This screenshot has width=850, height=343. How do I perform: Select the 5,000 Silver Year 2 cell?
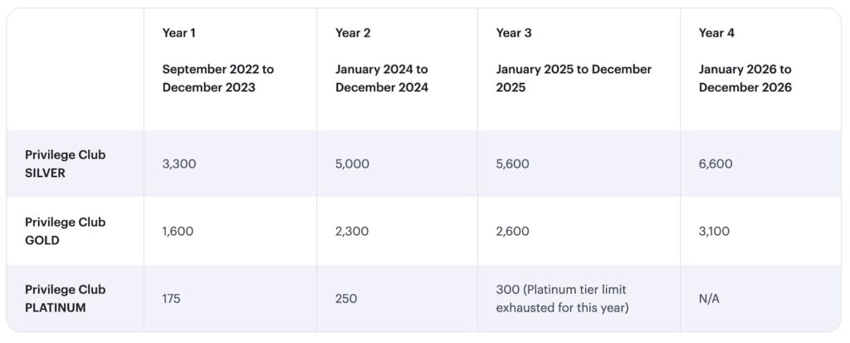coord(352,164)
